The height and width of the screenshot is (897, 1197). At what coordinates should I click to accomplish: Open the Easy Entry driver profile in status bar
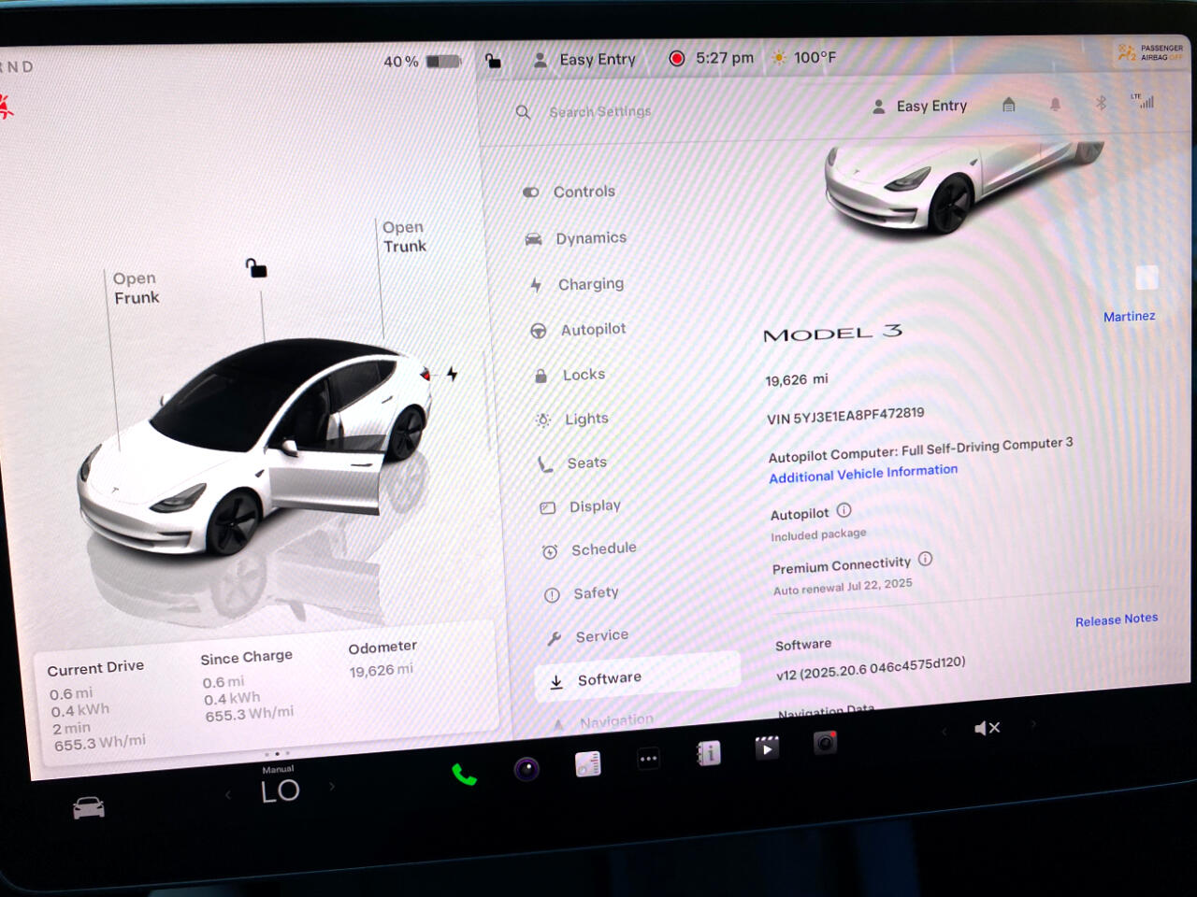584,60
